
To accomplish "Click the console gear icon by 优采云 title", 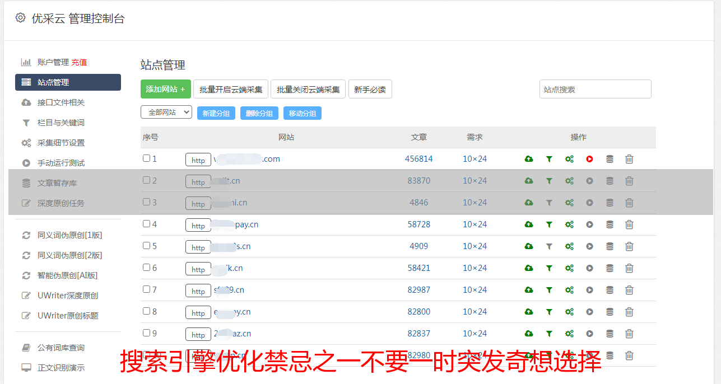I will (x=21, y=18).
